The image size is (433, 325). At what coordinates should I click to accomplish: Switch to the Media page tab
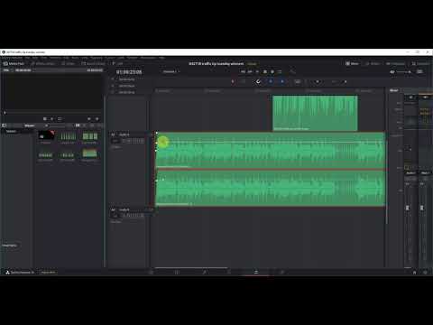click(x=152, y=272)
